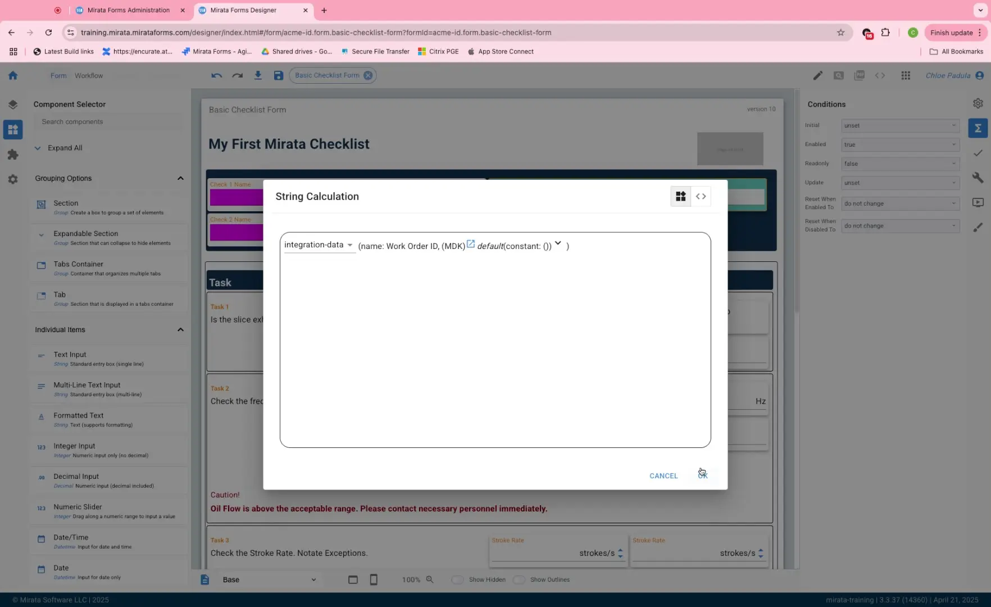991x607 pixels.
Task: Switch to the Workflow tab
Action: coord(89,75)
